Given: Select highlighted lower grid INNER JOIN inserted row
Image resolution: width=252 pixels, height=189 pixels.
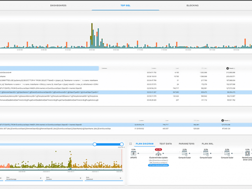Looking at the screenshot, I should [126, 125].
